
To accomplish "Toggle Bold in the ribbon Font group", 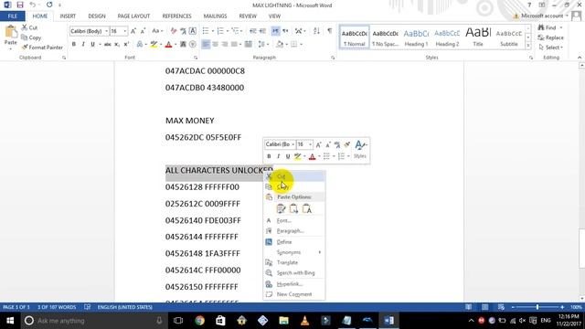I will [x=74, y=45].
